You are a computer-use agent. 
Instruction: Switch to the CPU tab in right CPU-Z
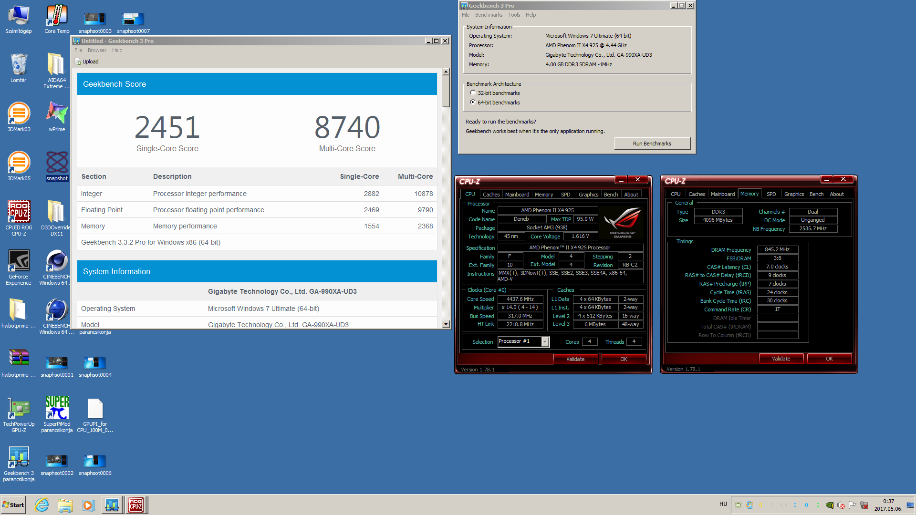tap(676, 194)
